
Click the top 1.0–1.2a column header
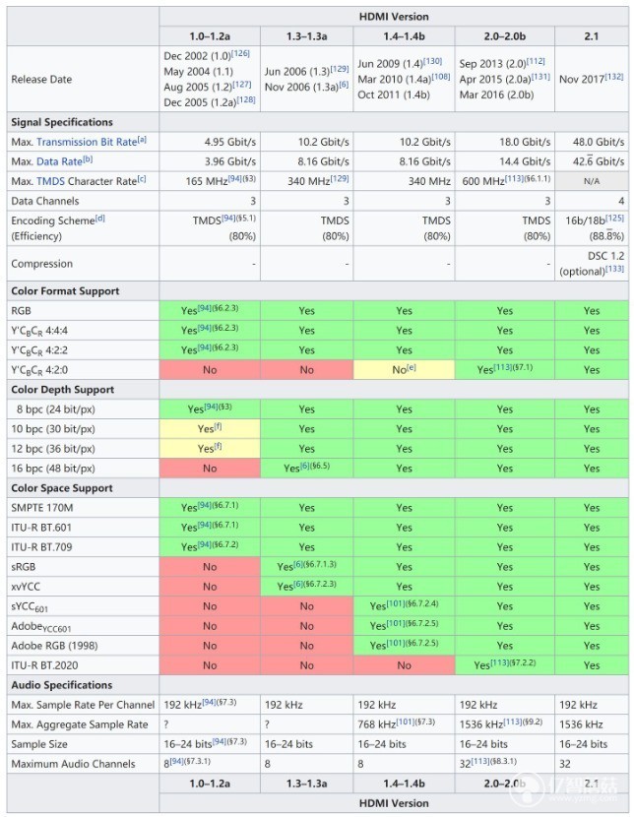pos(210,36)
